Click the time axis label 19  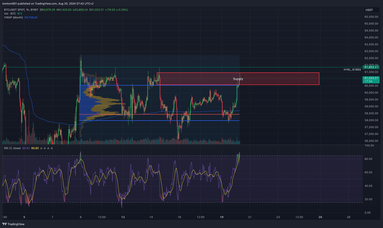point(222,217)
